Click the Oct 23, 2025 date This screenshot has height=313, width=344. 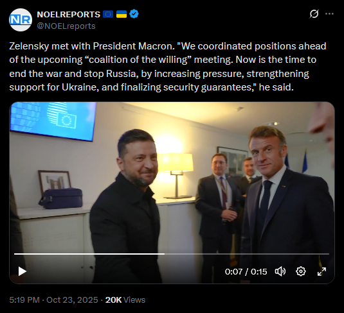tap(72, 300)
